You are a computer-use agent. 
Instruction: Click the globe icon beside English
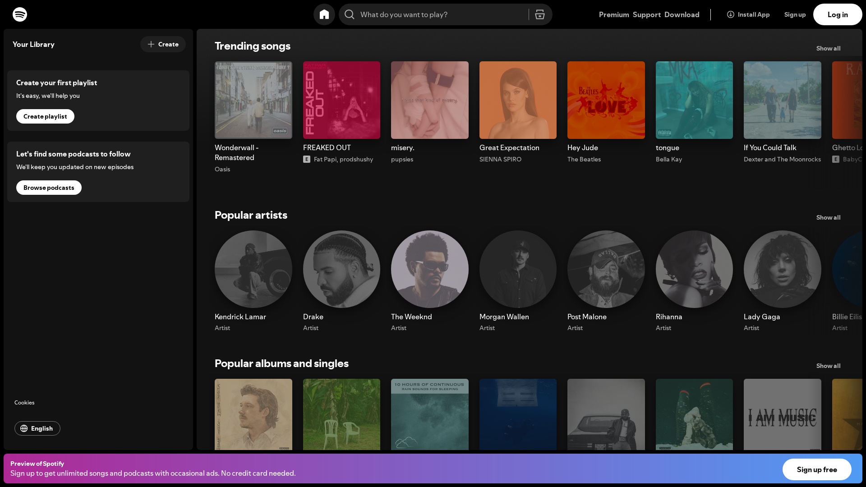click(24, 428)
